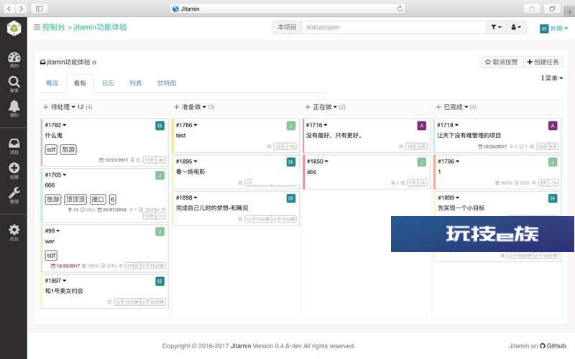Click the green avatar on task #1850
The width and height of the screenshot is (575, 359).
point(422,162)
